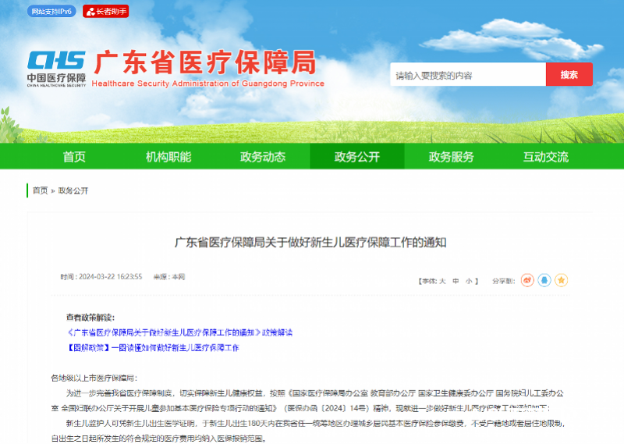
Task: Click the article title heading
Action: [310, 243]
